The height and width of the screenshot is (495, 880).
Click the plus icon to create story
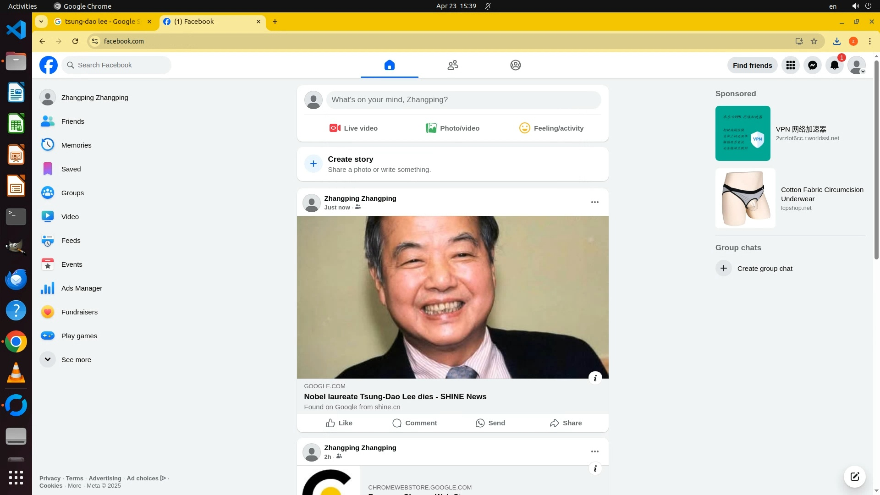tap(313, 164)
